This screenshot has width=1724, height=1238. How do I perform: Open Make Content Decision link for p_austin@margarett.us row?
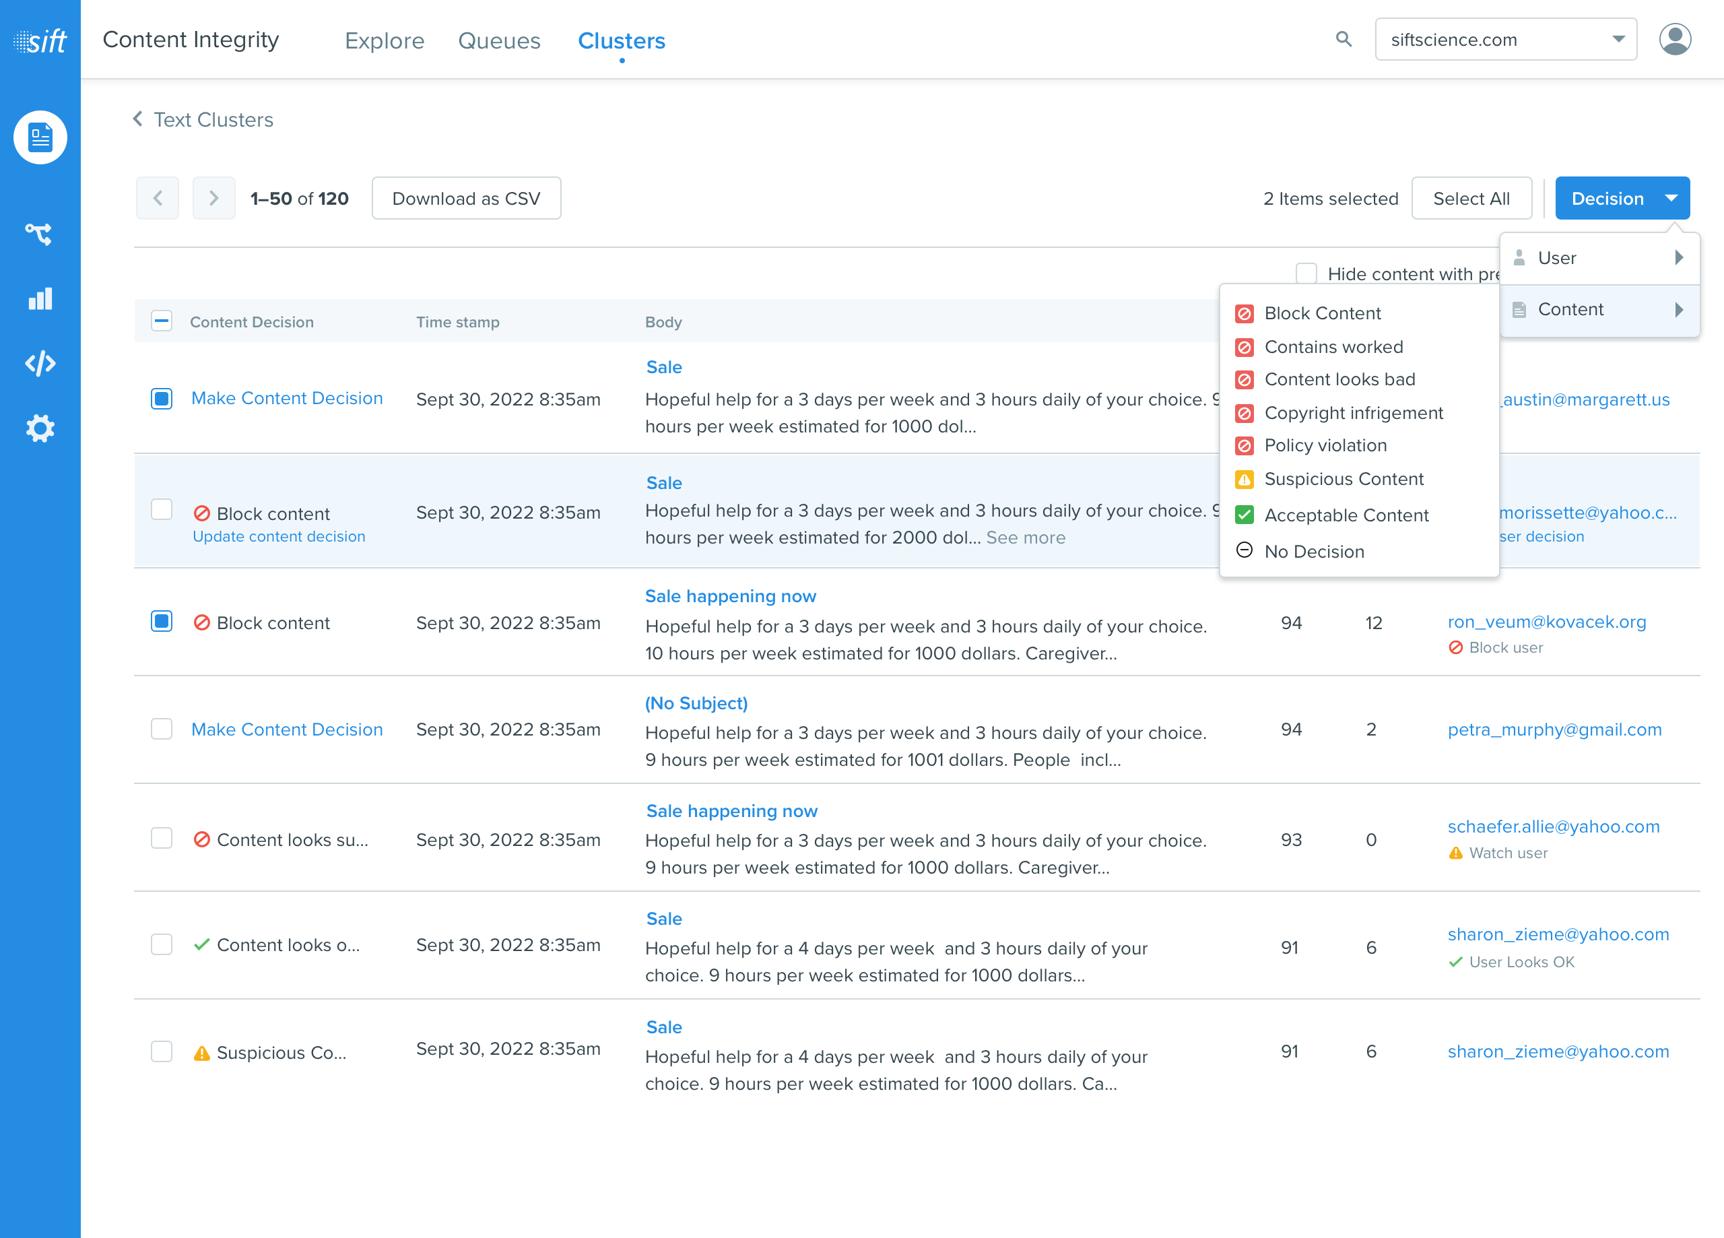coord(287,399)
